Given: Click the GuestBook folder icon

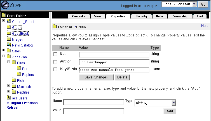Looking at the screenshot, I should click(x=9, y=33).
